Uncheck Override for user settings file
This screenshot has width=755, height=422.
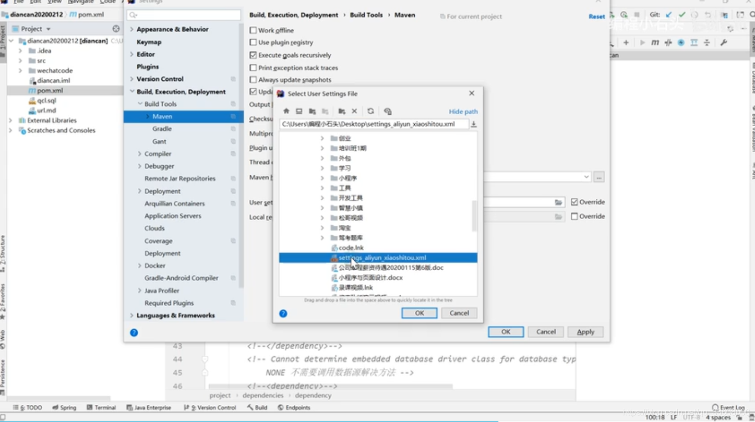[574, 202]
